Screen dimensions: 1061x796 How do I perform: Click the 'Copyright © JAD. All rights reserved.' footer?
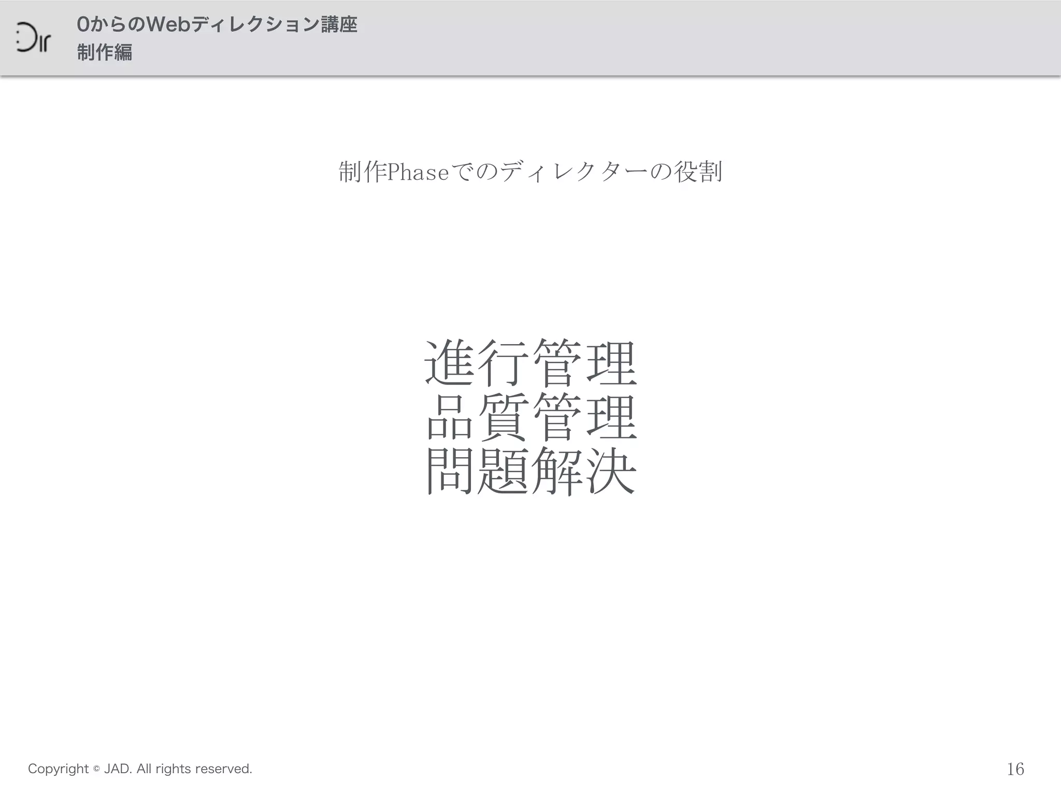140,769
